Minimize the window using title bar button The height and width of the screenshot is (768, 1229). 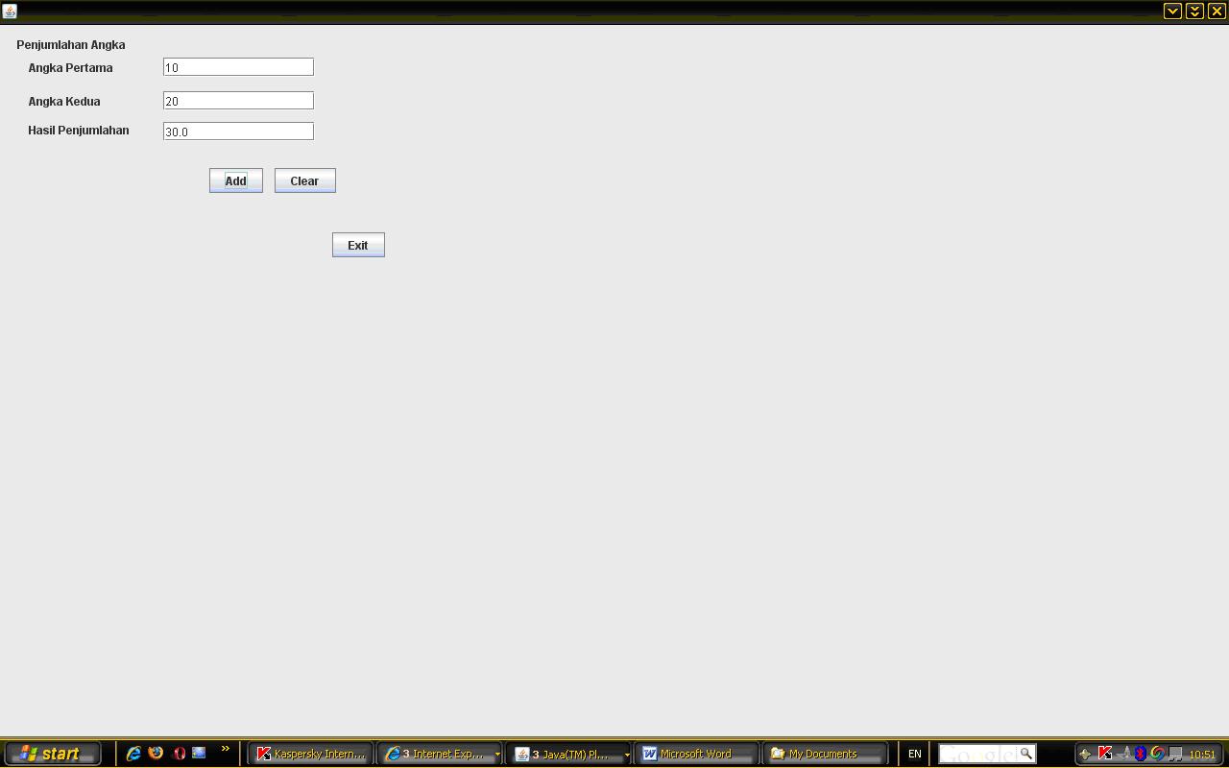pos(1172,11)
